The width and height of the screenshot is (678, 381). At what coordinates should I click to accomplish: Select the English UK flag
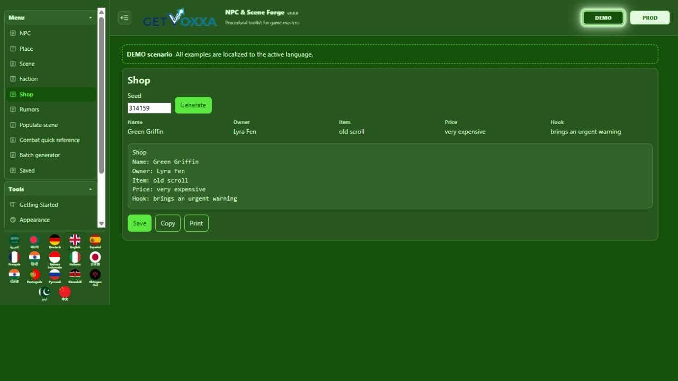[75, 241]
